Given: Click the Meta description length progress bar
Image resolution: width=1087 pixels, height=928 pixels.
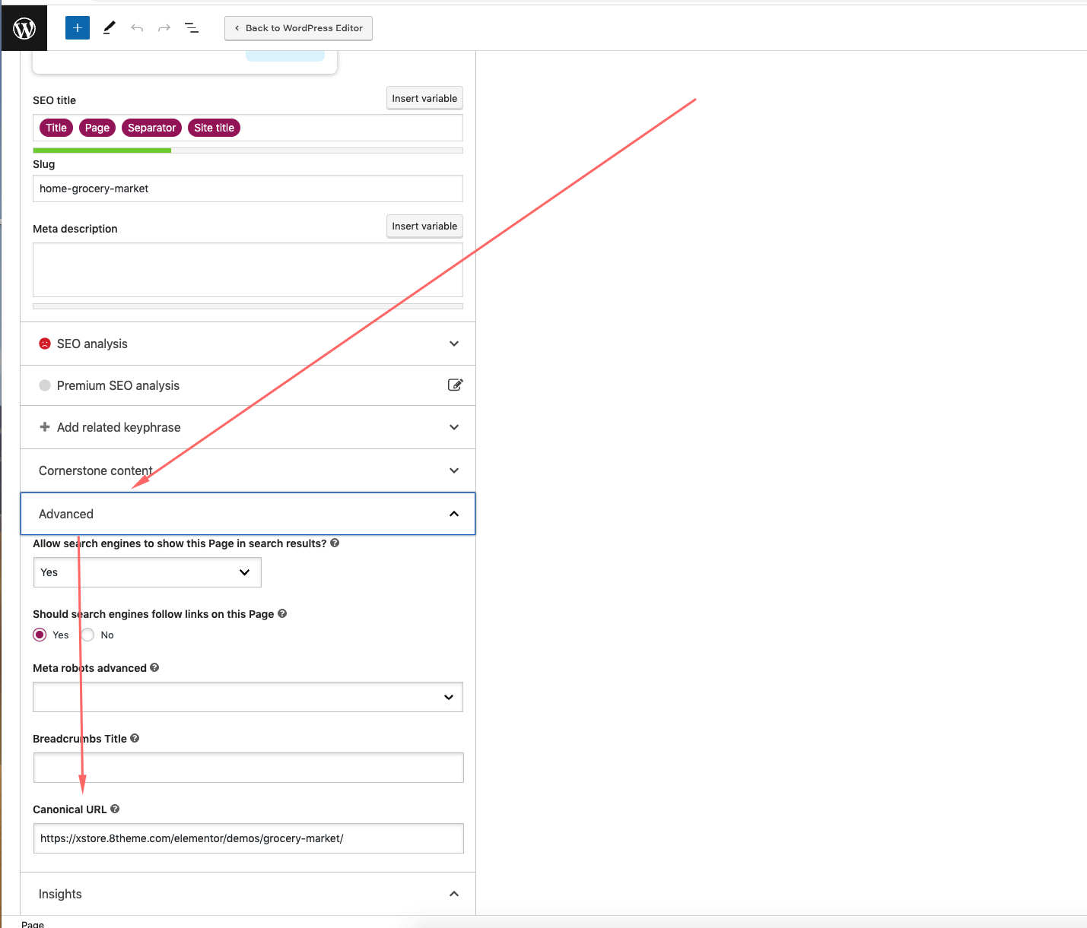Looking at the screenshot, I should pyautogui.click(x=248, y=306).
